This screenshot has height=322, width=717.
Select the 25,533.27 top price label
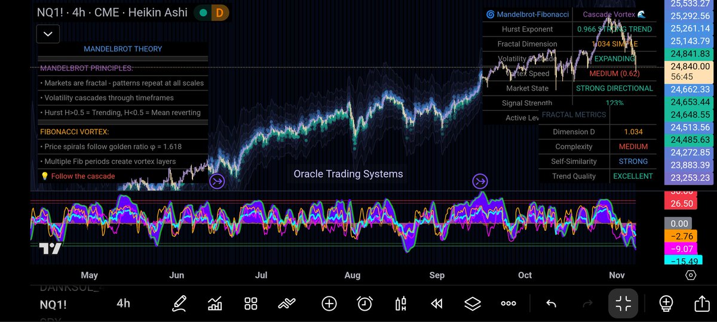(691, 4)
